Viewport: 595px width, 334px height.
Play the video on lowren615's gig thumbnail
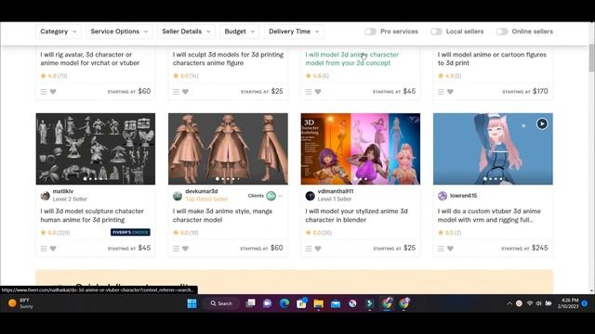tap(542, 123)
